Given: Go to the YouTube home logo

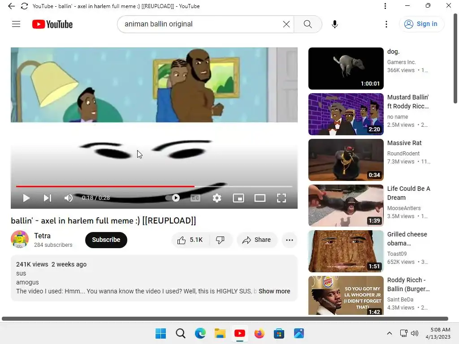Looking at the screenshot, I should 52,24.
